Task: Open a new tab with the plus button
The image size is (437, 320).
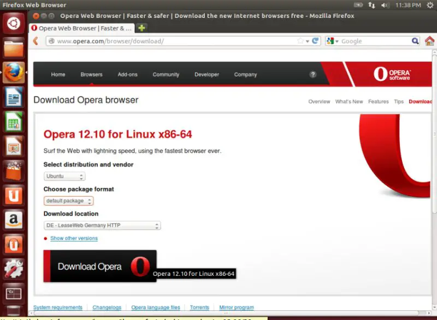Action: pos(141,28)
